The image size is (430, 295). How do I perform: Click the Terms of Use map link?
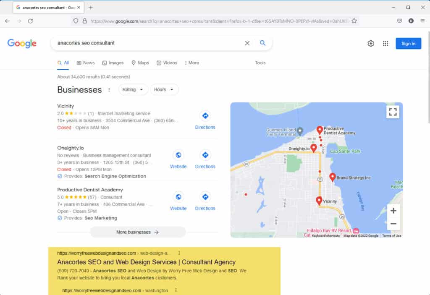pyautogui.click(x=392, y=236)
